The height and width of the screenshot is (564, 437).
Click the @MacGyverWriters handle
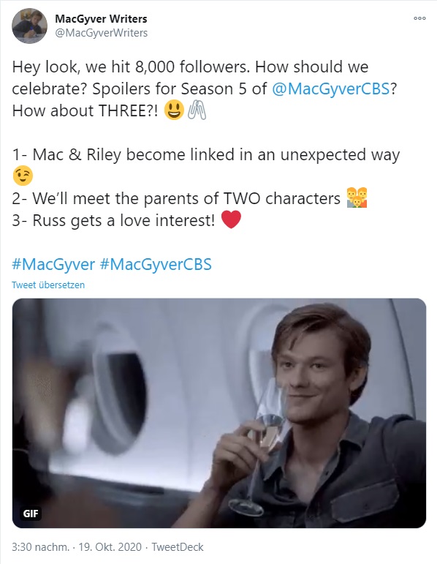click(101, 33)
